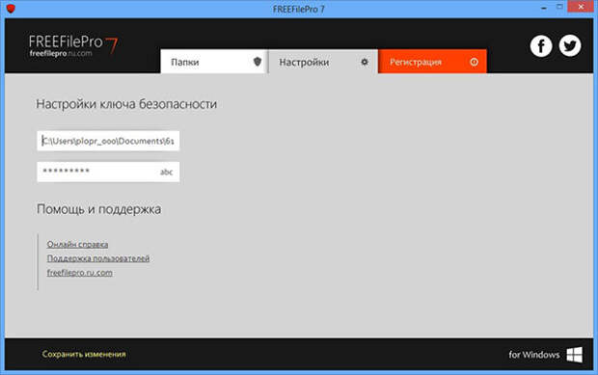The image size is (598, 375).
Task: Open the Twitter bird icon
Action: (570, 45)
